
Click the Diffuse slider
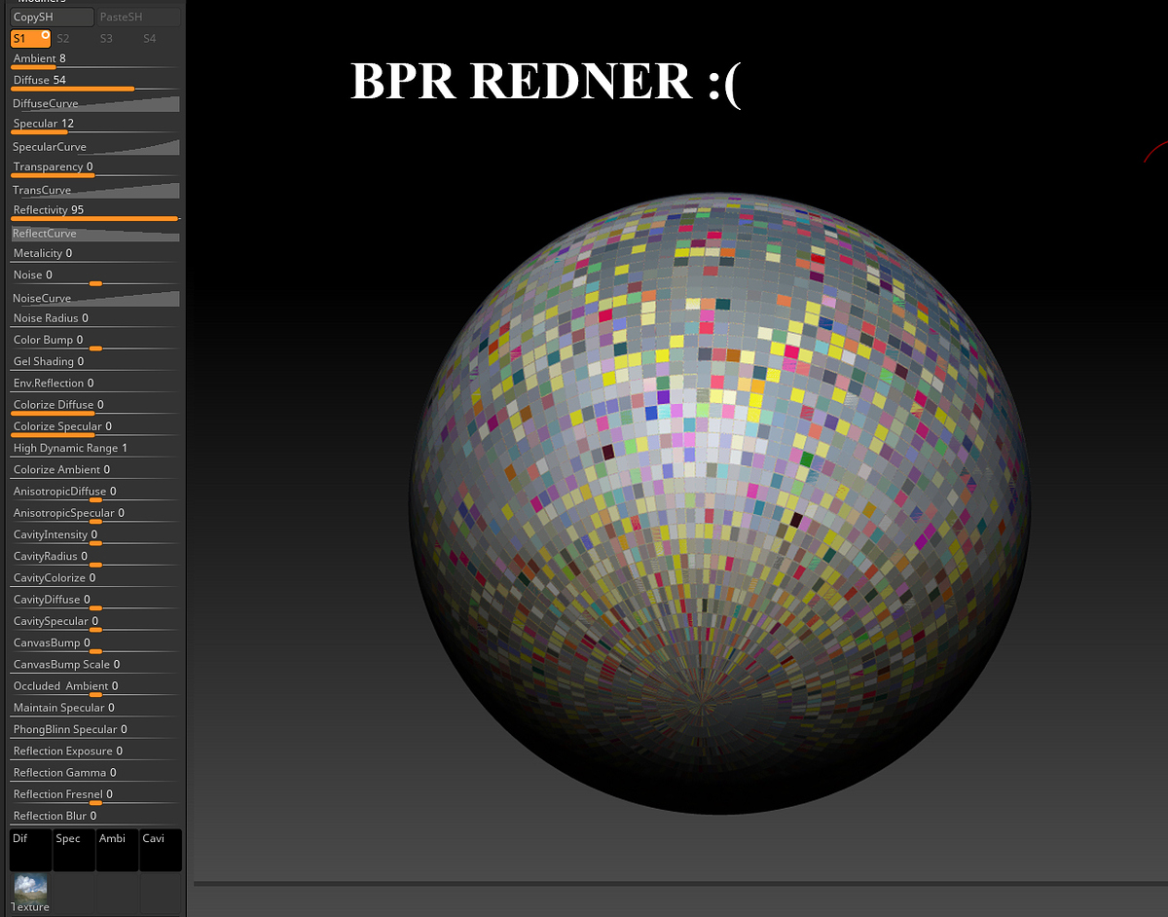[95, 82]
